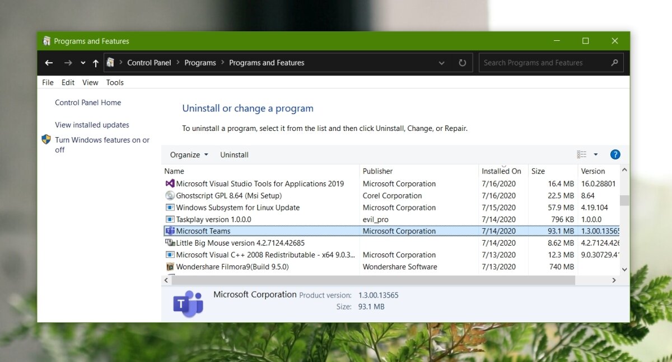Click the Wondershare Filmora9 program icon
Screen dimensions: 672x362
[x=170, y=267]
